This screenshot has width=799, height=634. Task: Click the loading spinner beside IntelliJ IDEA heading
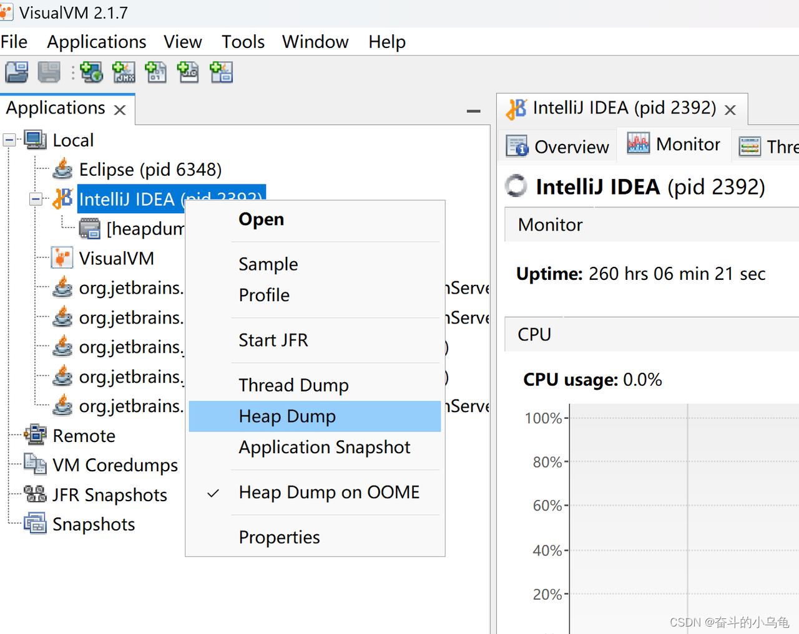click(516, 186)
